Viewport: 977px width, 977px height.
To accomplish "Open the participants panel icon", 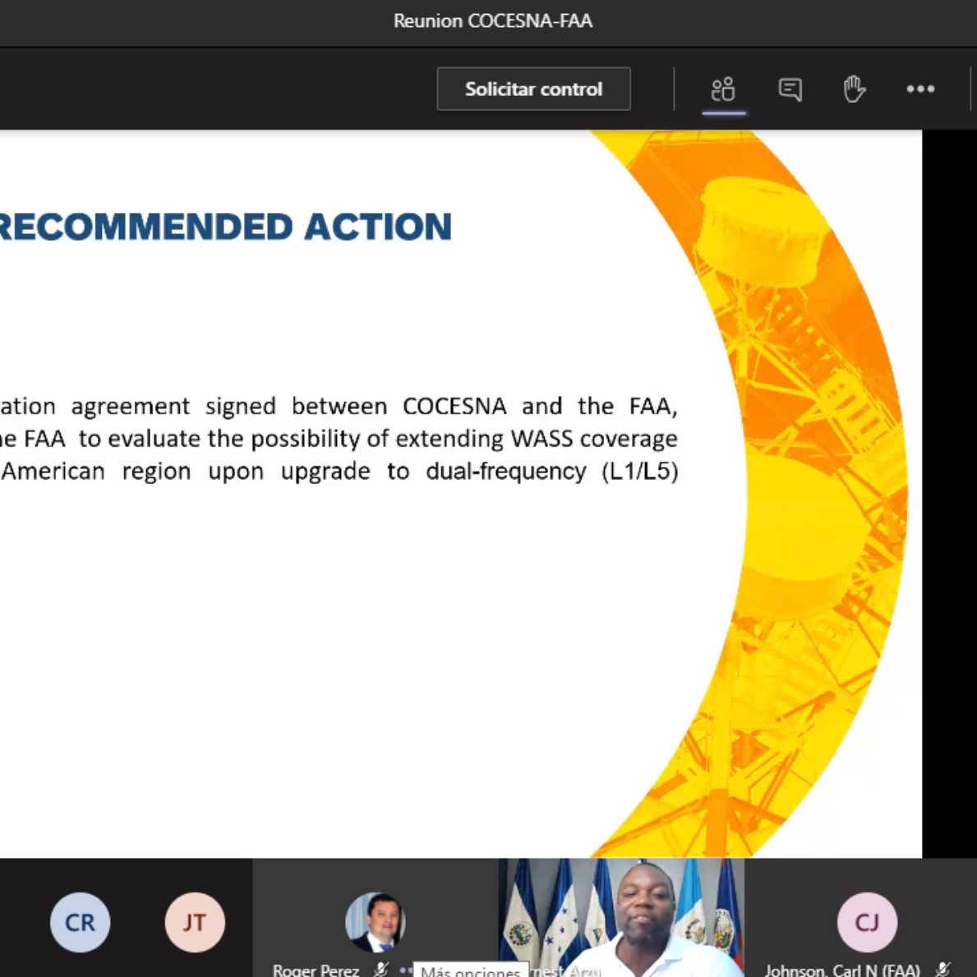I will click(723, 89).
